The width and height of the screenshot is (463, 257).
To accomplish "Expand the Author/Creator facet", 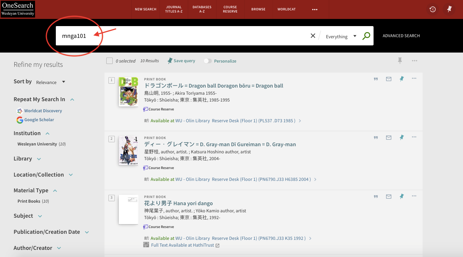I will coord(59,248).
